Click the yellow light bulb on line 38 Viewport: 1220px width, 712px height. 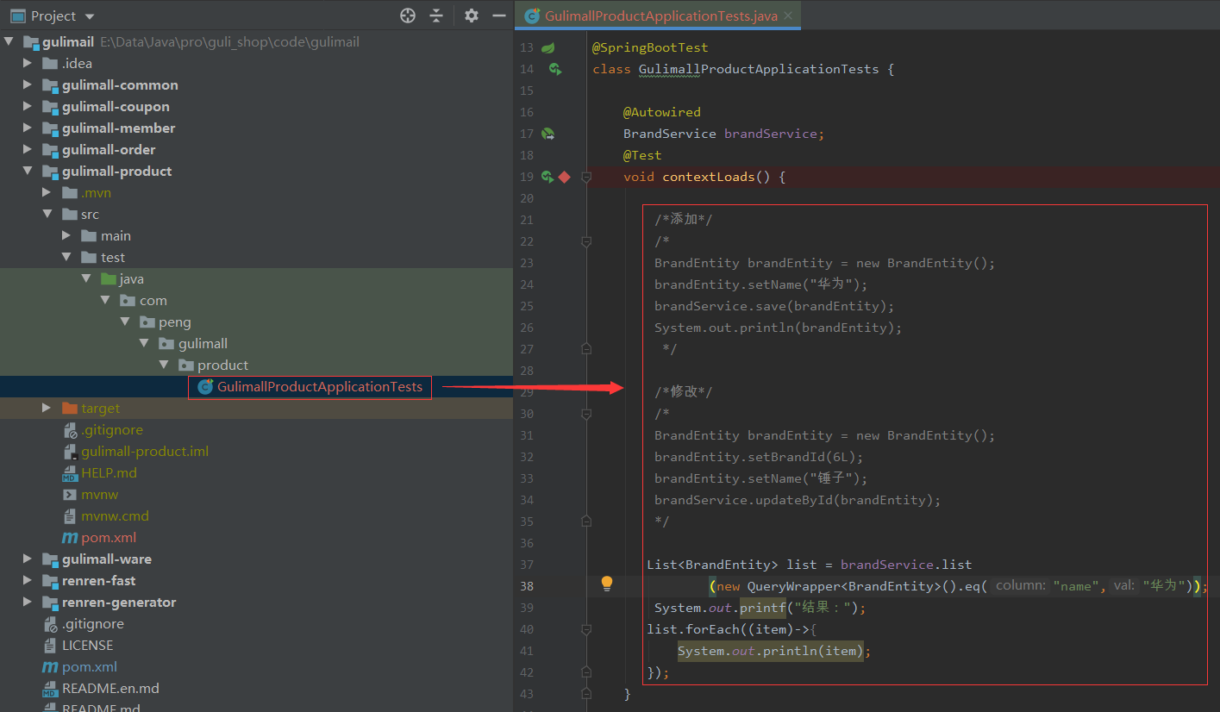pyautogui.click(x=607, y=584)
